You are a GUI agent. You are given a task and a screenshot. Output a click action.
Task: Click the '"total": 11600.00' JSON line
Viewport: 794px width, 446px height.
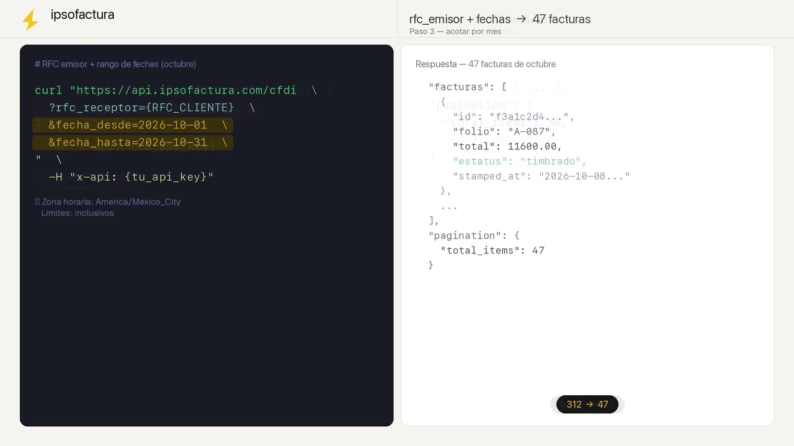pos(507,147)
